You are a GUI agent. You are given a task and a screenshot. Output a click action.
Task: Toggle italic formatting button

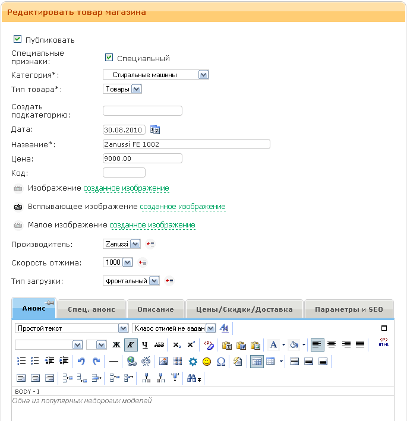(x=131, y=344)
